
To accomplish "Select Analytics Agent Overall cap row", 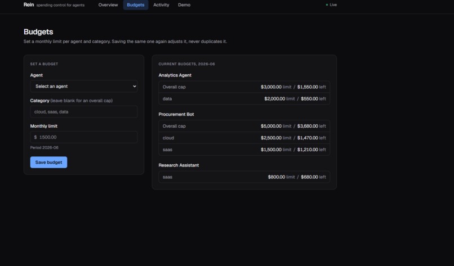I will coord(244,87).
